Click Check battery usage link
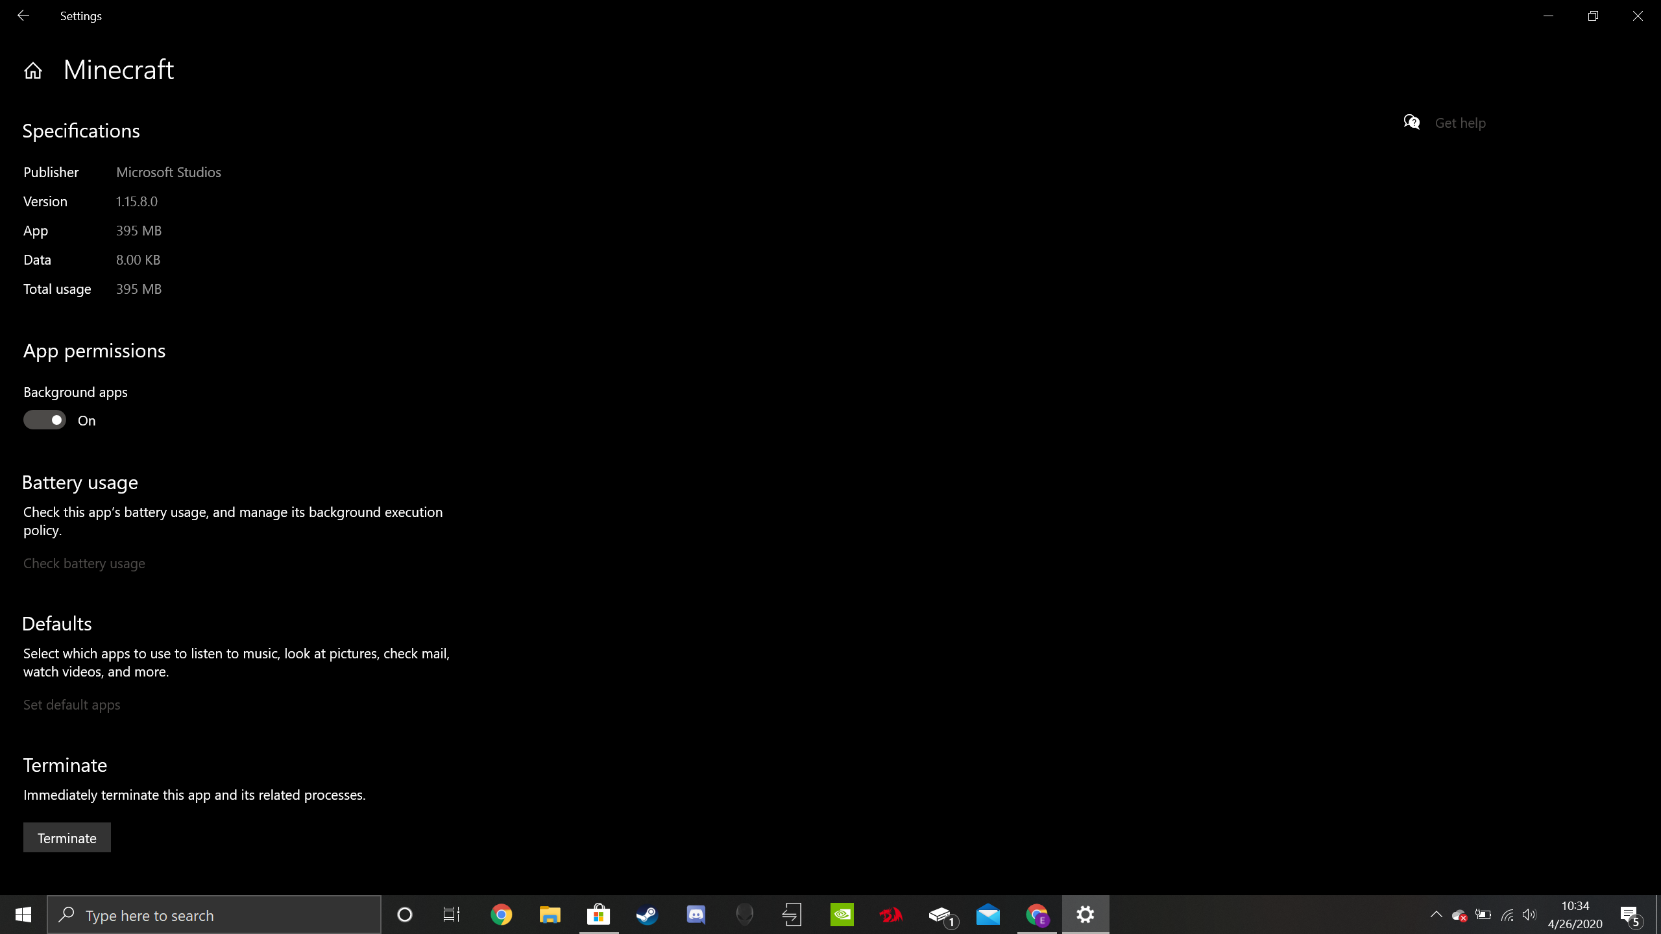 pos(84,564)
